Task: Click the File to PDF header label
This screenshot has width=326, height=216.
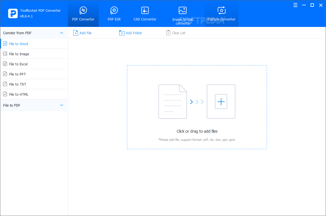Action: (12, 105)
